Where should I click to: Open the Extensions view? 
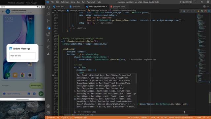[48, 34]
